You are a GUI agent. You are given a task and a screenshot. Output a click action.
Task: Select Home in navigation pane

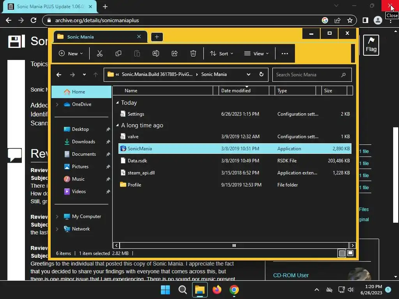click(81, 92)
